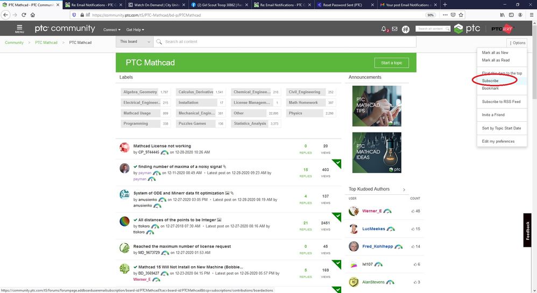The height and width of the screenshot is (293, 537).
Task: Click Community breadcrumb link
Action: pyautogui.click(x=14, y=43)
